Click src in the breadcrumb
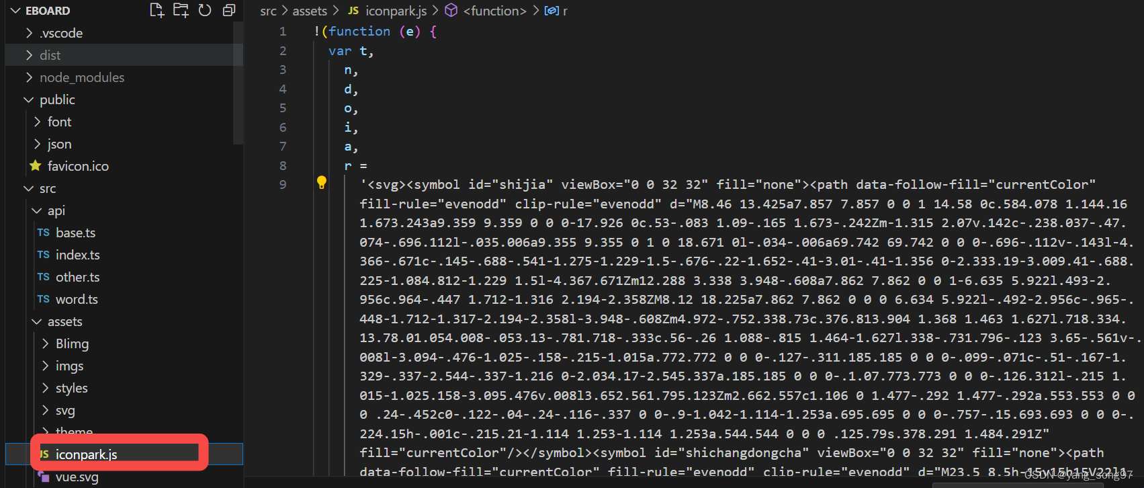1144x488 pixels. [268, 11]
